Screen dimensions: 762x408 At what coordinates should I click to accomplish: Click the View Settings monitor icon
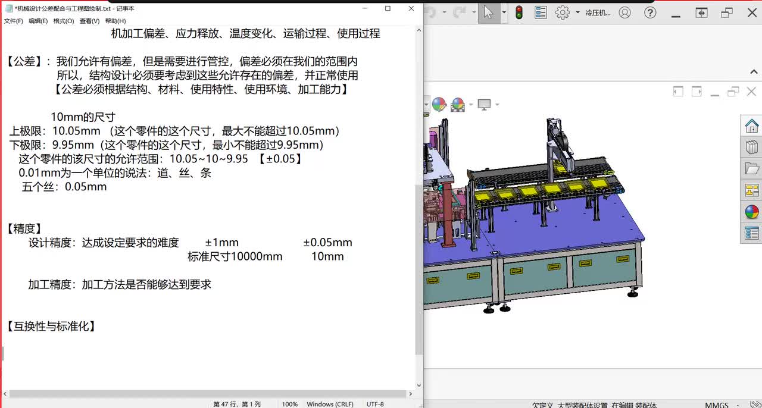[484, 105]
